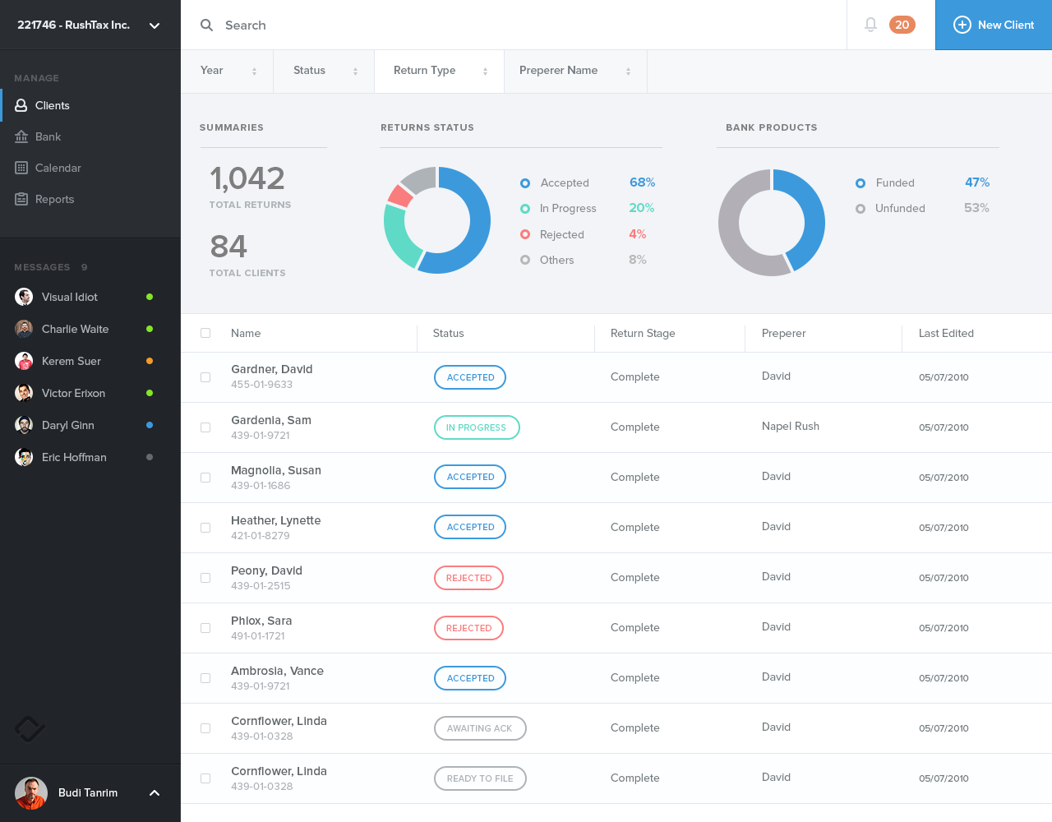Click the Calendar icon in sidebar

point(21,168)
